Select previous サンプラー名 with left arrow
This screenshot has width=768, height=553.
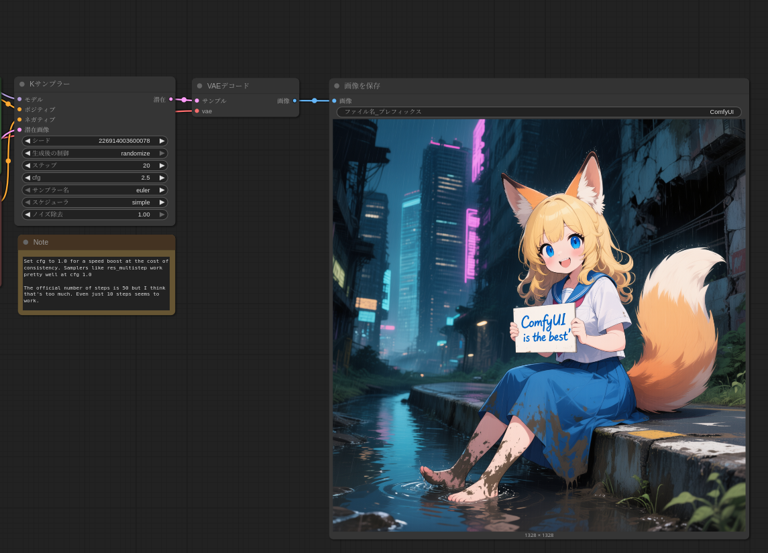(x=28, y=190)
